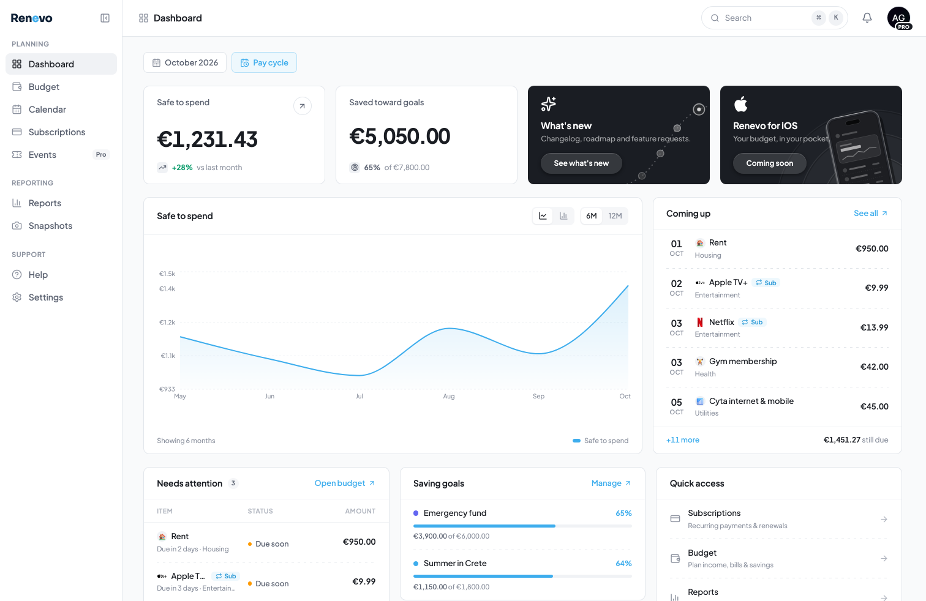Select the 6M range toggle
926x601 pixels.
click(592, 216)
